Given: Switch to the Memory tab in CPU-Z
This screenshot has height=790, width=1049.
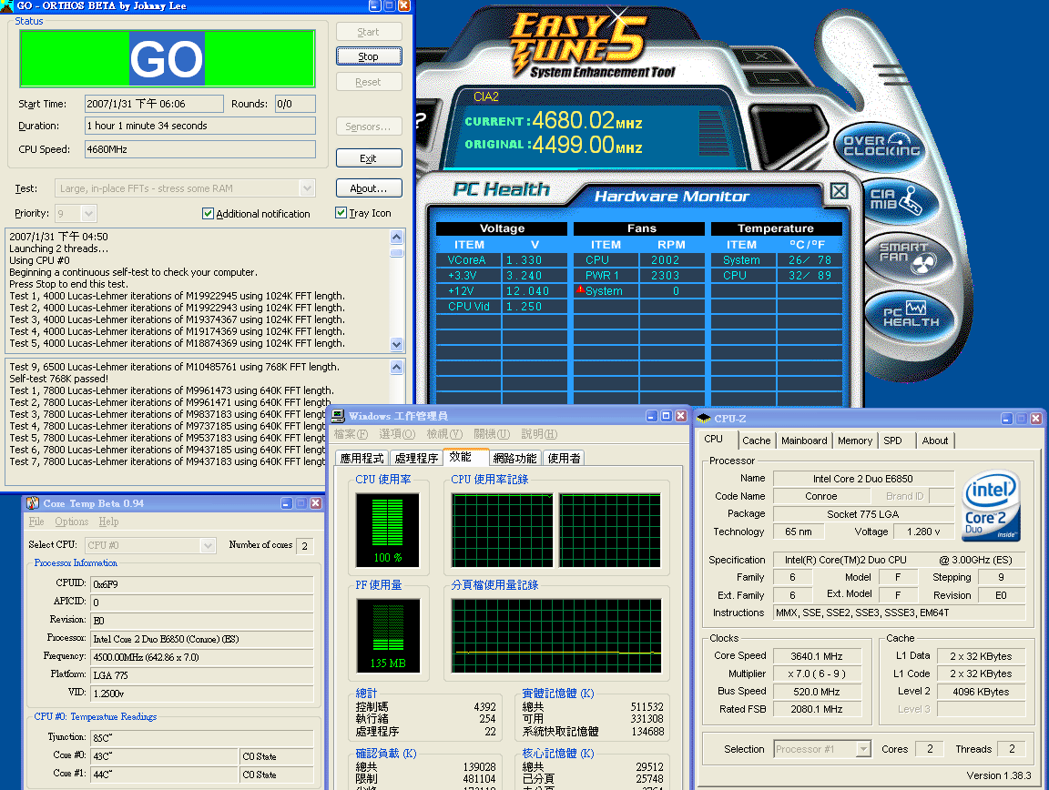Looking at the screenshot, I should click(x=854, y=441).
